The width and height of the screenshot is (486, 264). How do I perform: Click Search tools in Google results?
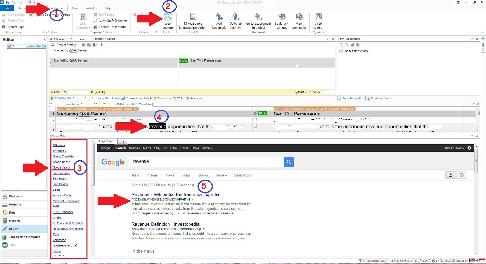(x=243, y=175)
